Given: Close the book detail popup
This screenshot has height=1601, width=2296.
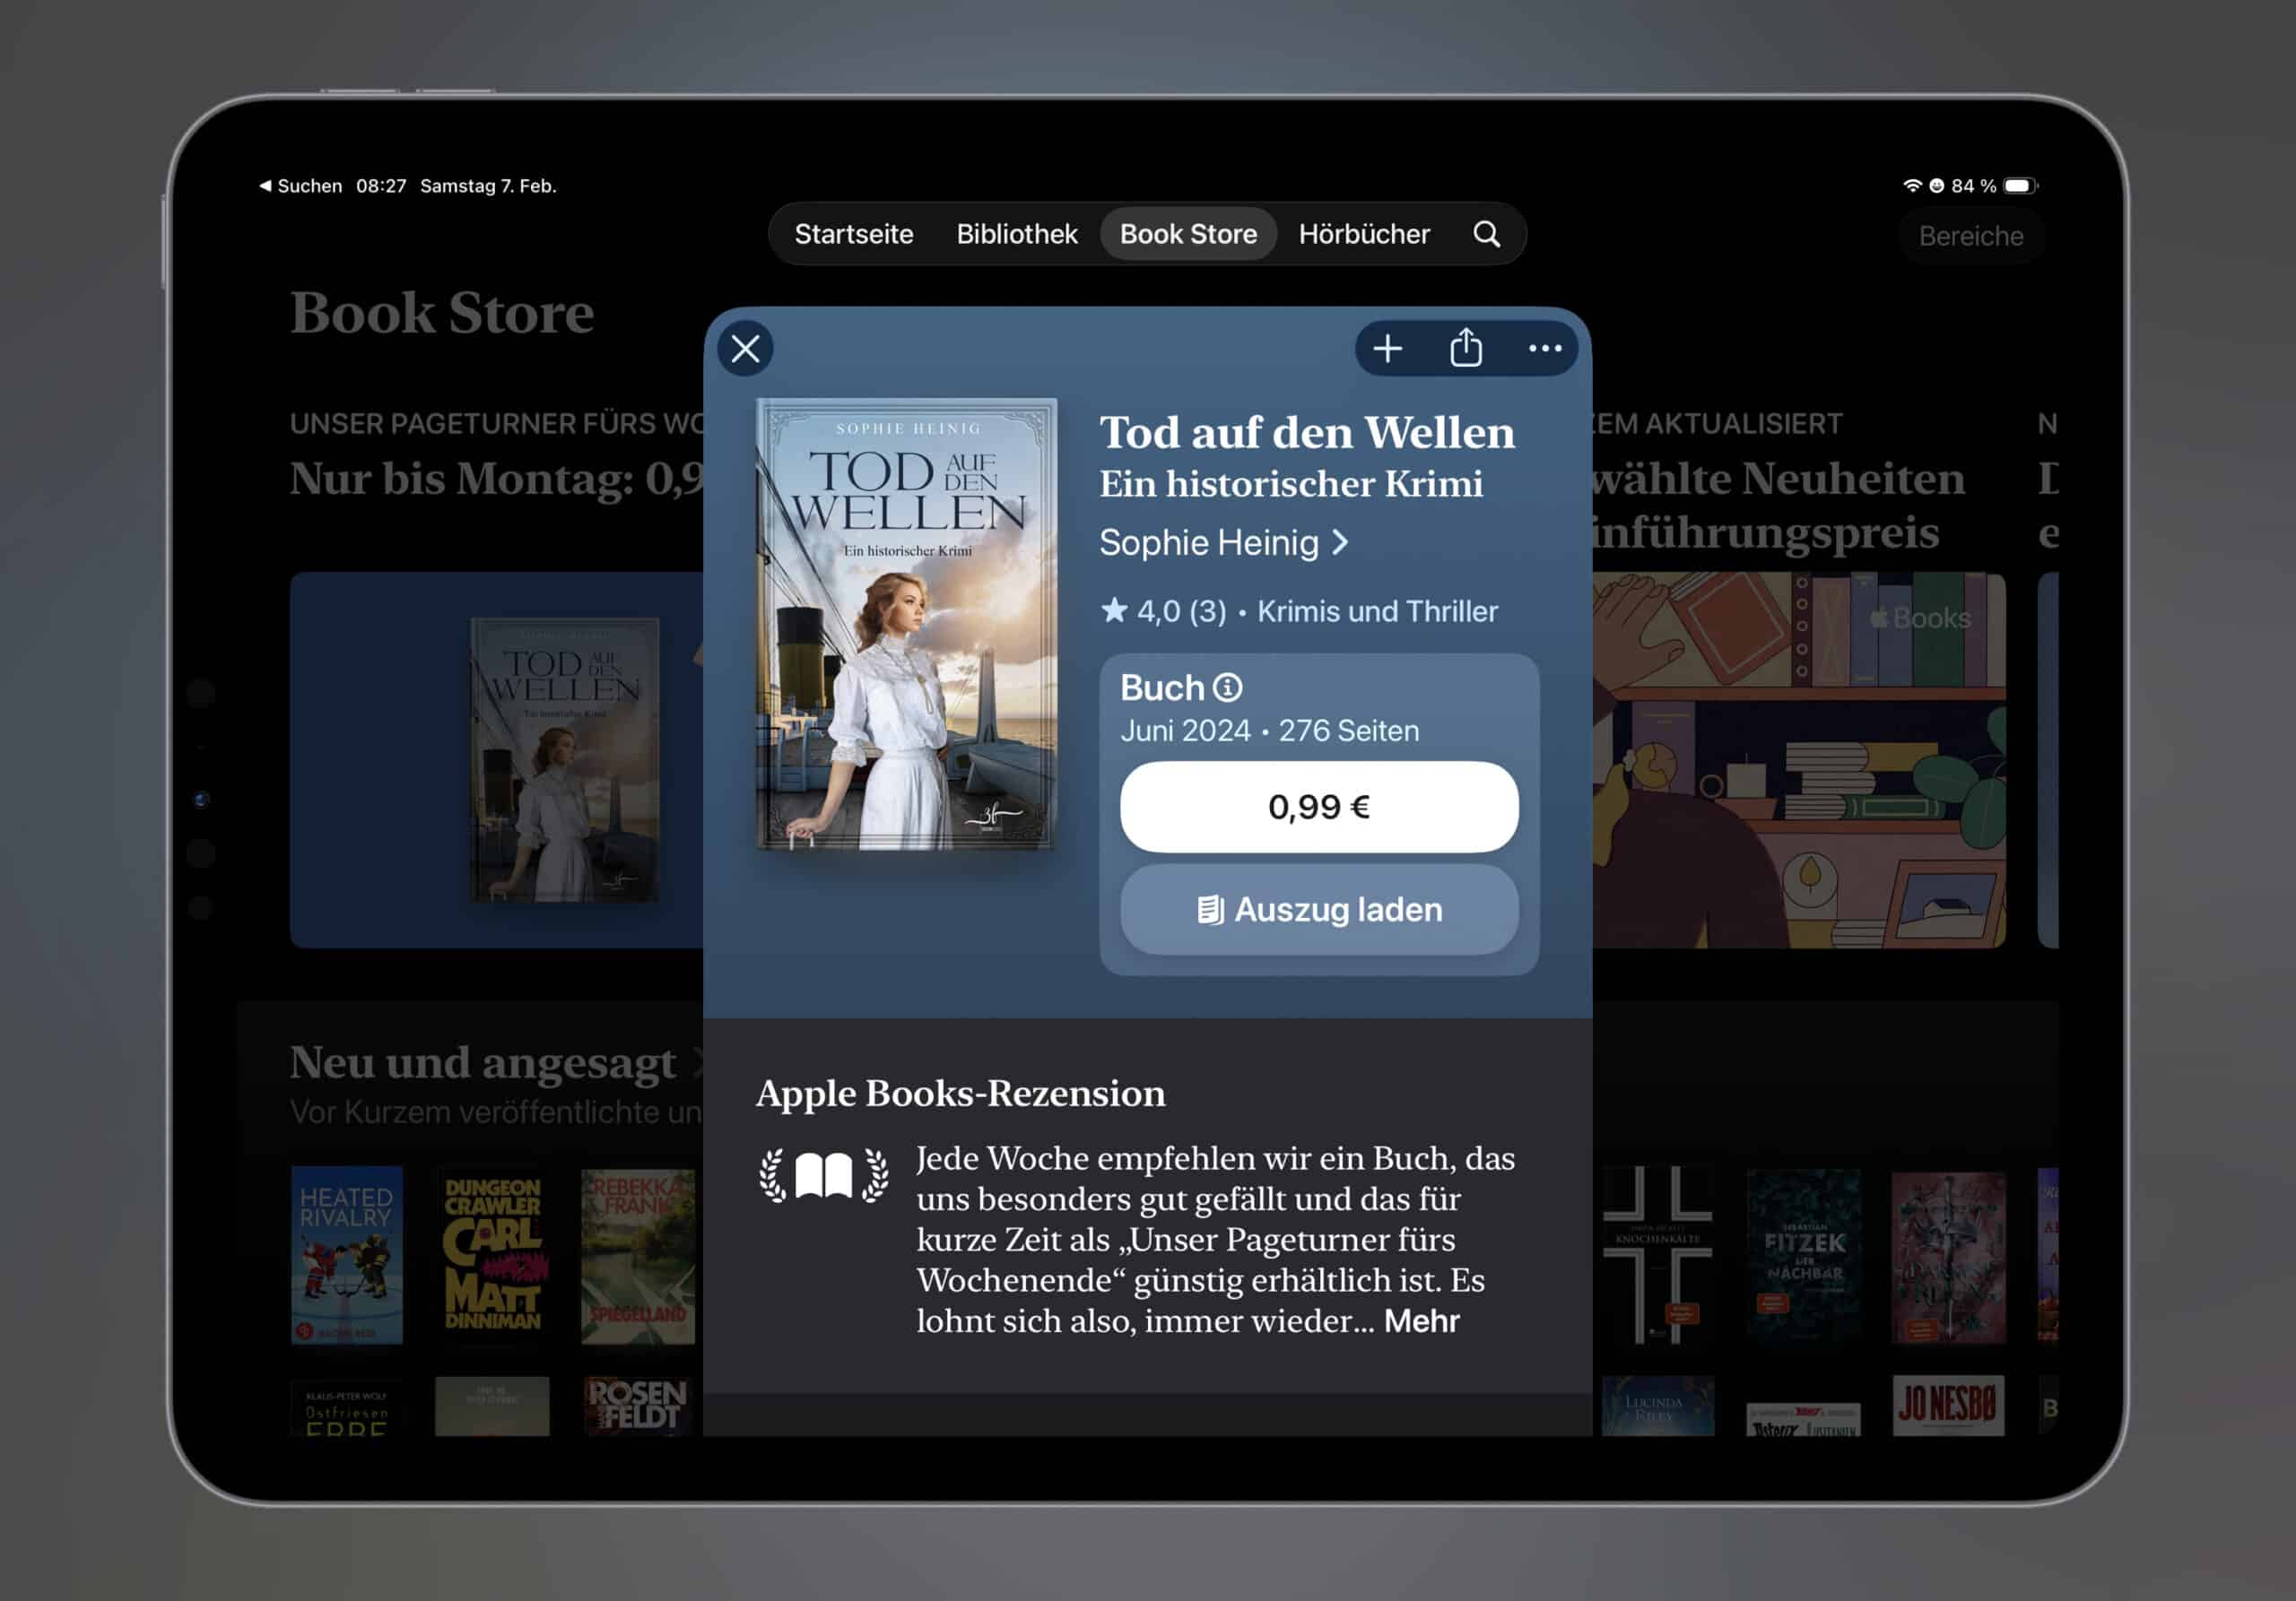Looking at the screenshot, I should (x=745, y=349).
